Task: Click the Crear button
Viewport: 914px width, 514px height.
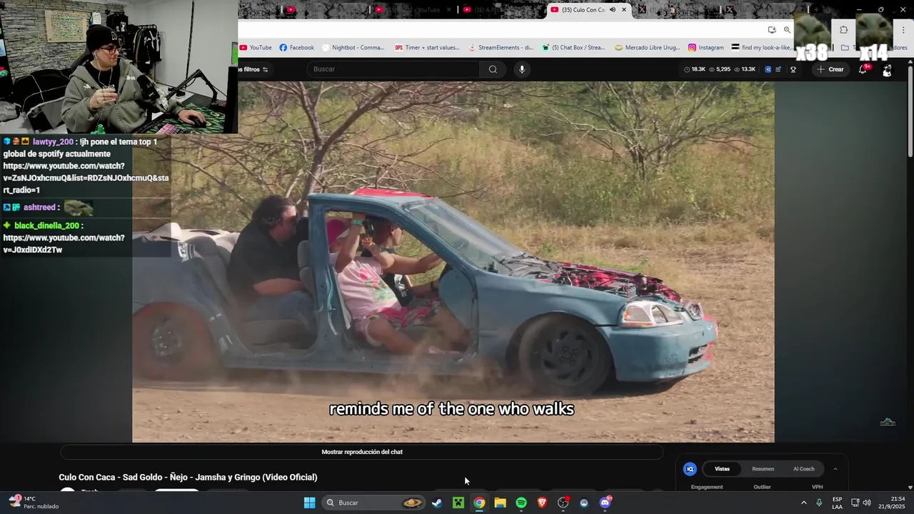Action: click(830, 69)
